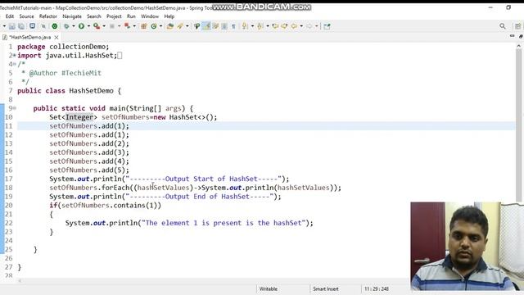Click the Search flashlight toolbar icon

(180, 26)
